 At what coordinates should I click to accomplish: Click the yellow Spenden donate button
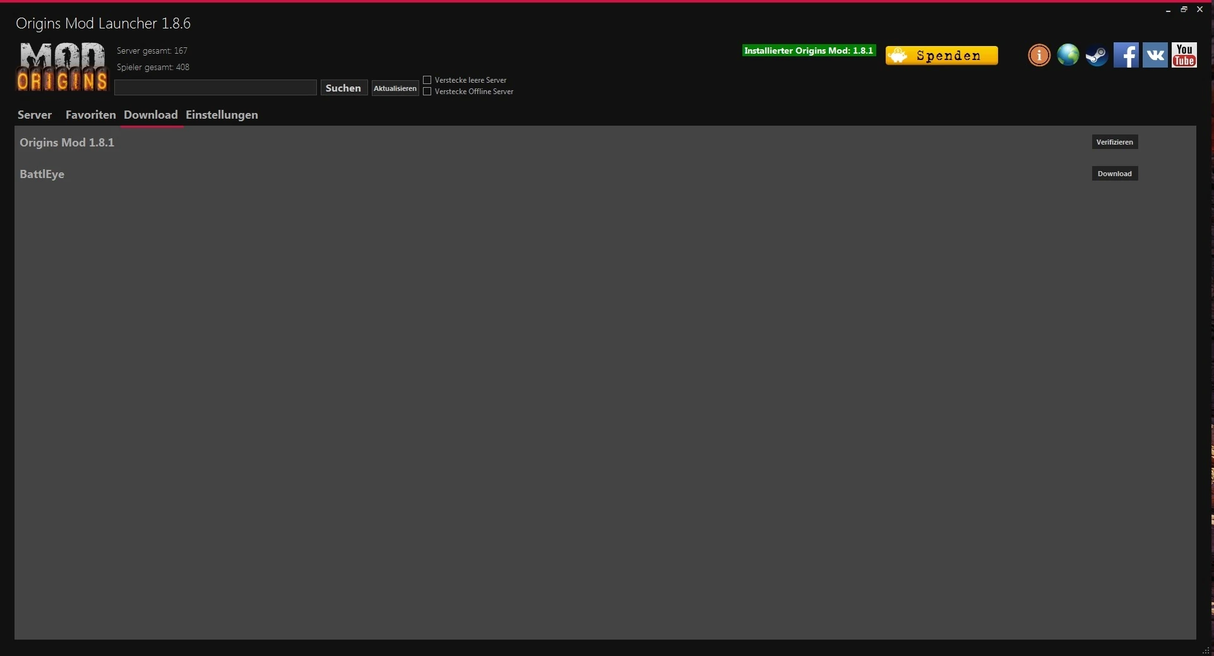tap(942, 56)
